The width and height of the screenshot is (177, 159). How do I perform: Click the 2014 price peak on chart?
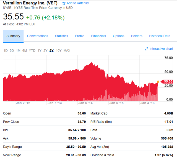(91, 62)
